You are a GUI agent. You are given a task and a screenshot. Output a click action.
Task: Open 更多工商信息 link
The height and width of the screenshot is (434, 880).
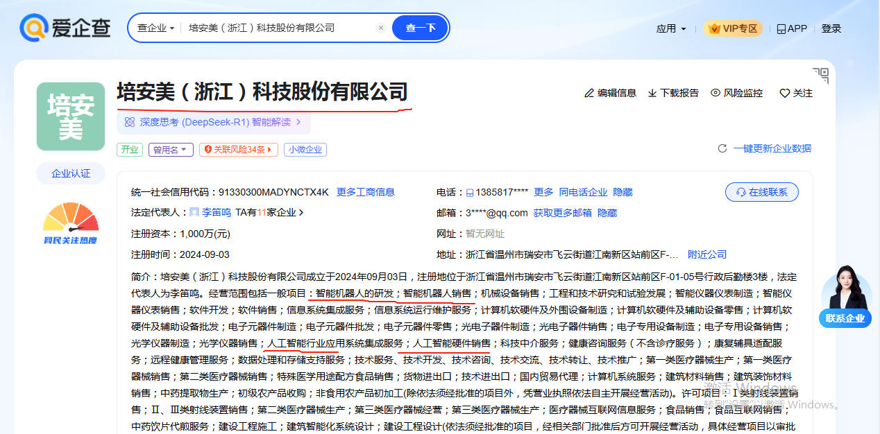pos(366,192)
